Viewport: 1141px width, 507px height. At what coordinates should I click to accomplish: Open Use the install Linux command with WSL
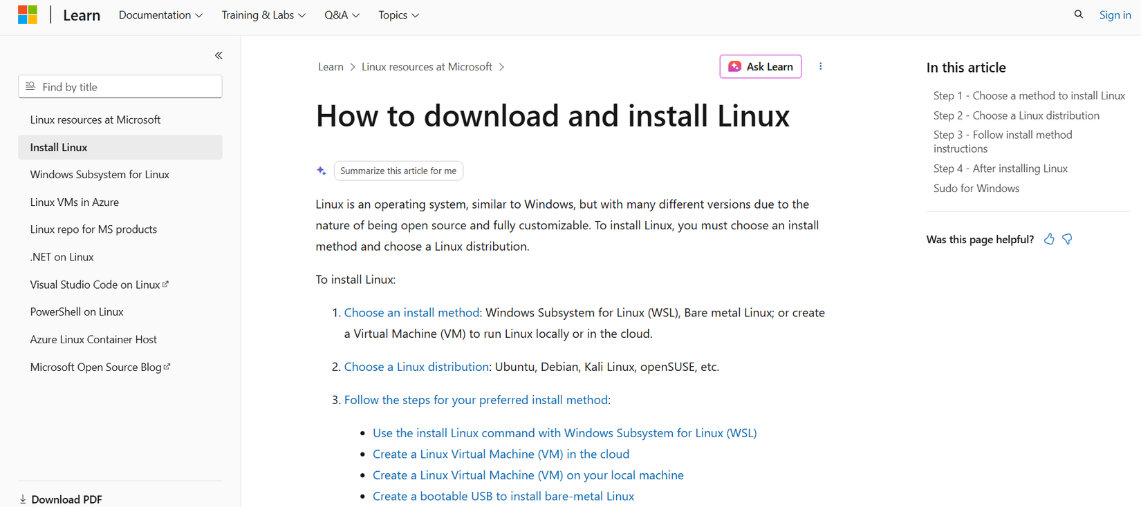point(564,433)
